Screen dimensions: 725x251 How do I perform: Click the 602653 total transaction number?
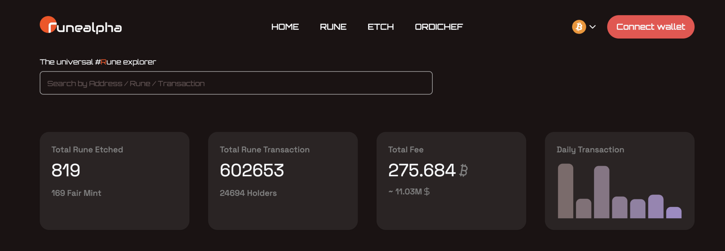[252, 170]
